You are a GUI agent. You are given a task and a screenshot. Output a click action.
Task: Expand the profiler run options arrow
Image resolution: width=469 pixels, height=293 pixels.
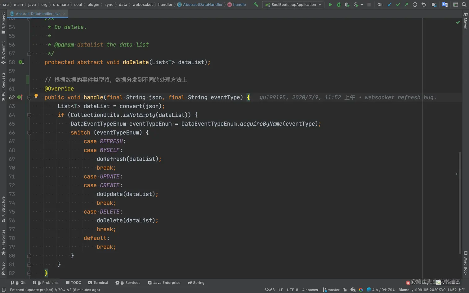(362, 5)
